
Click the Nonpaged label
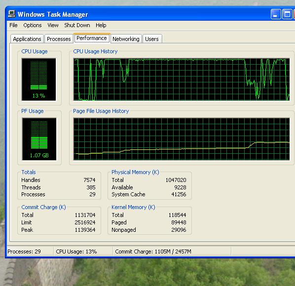[124, 230]
